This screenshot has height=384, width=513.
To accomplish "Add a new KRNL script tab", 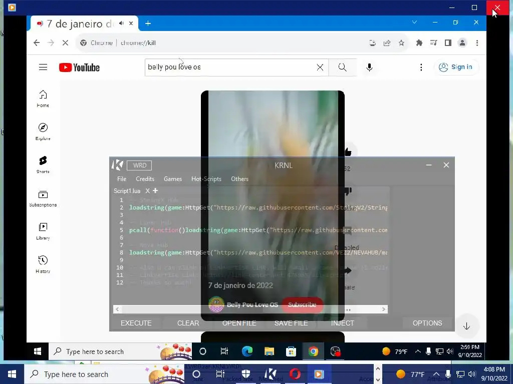I will point(155,190).
